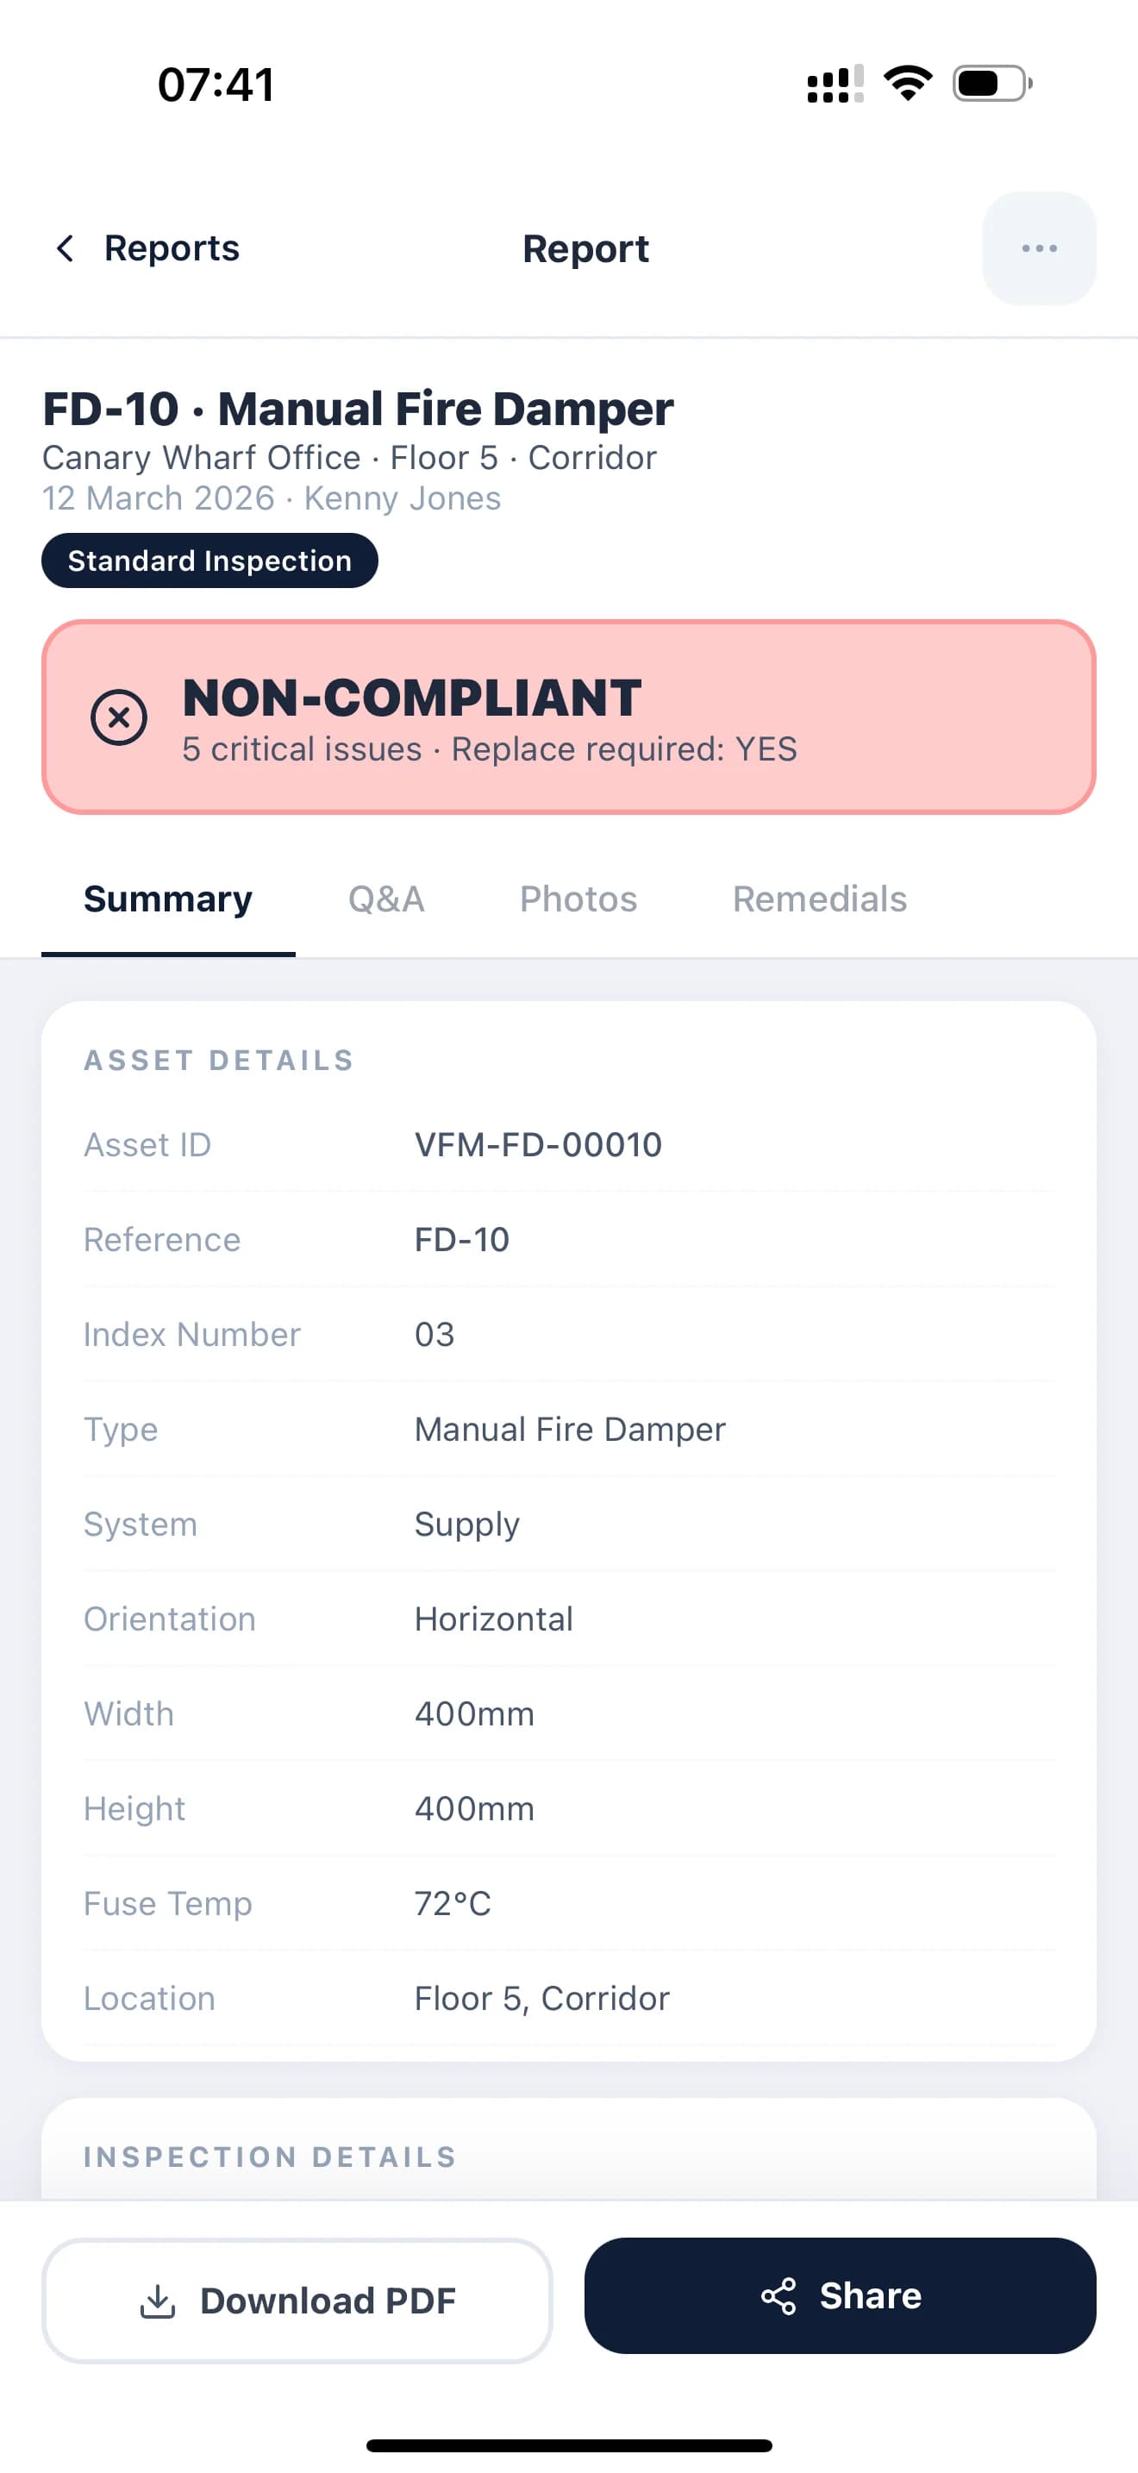The width and height of the screenshot is (1138, 2473).
Task: Tap the Wi-Fi status icon
Action: [908, 84]
